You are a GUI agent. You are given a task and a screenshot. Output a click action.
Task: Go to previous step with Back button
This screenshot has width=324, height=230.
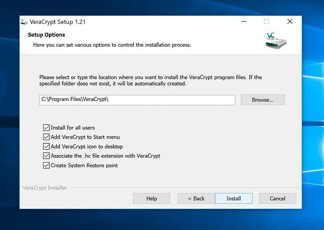[x=196, y=198]
